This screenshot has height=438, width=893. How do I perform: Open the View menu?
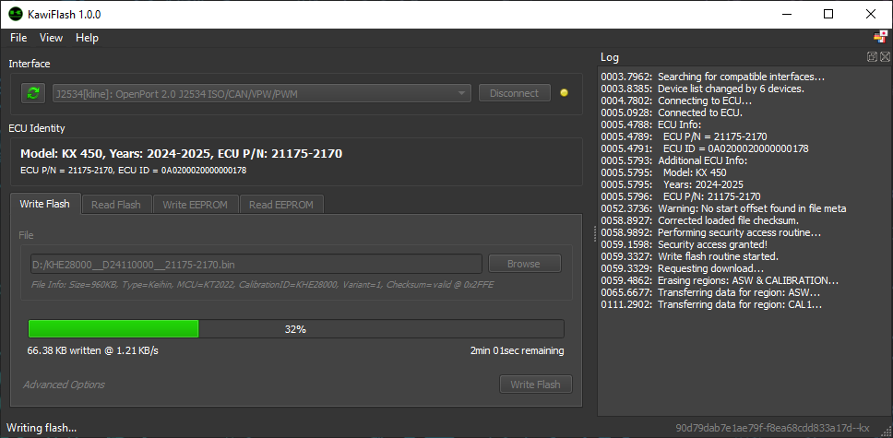coord(52,38)
